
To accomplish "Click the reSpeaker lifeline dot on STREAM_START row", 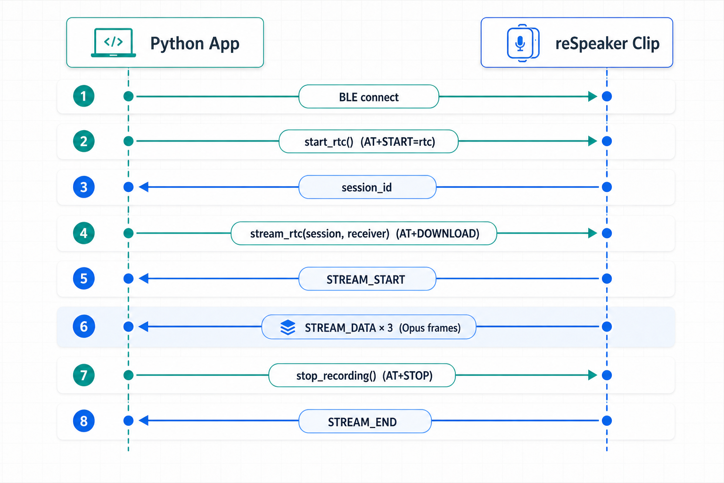I will [x=607, y=278].
